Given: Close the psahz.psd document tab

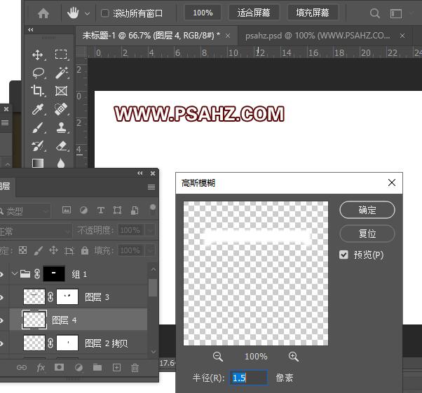Looking at the screenshot, I should coord(402,36).
